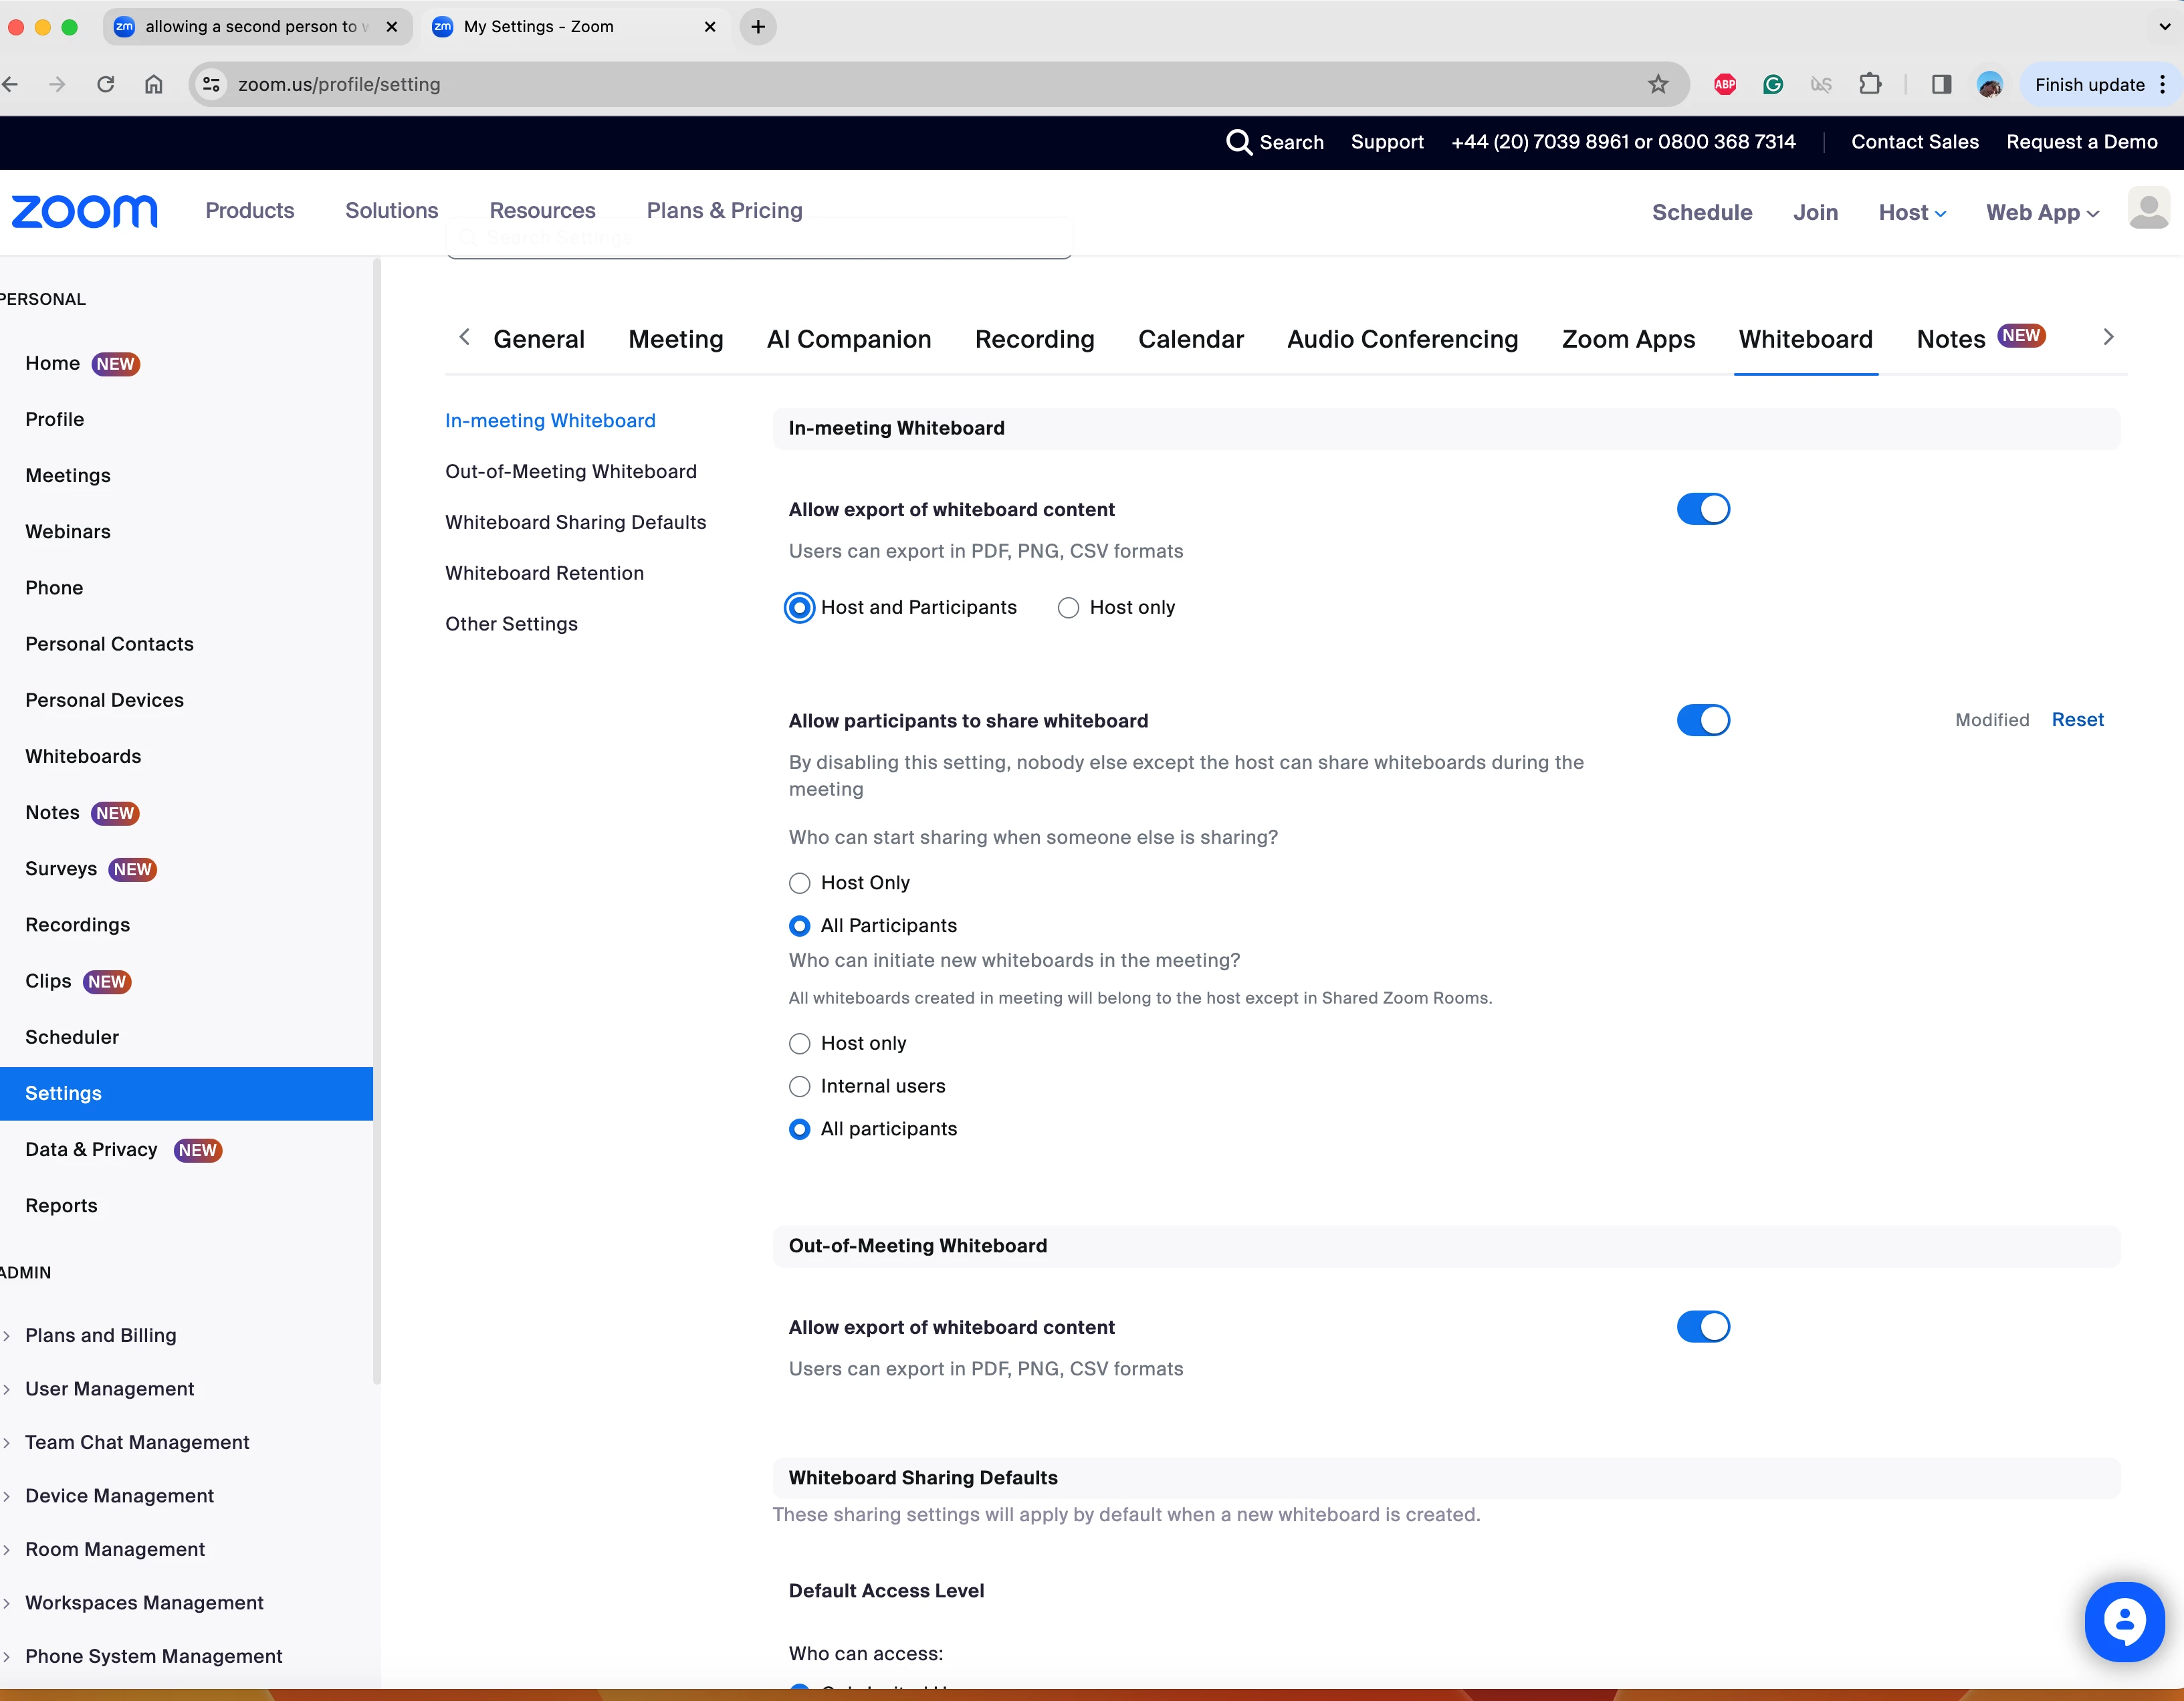Open the Host dropdown menu
Screen dimensions: 2184x1701
(1911, 212)
